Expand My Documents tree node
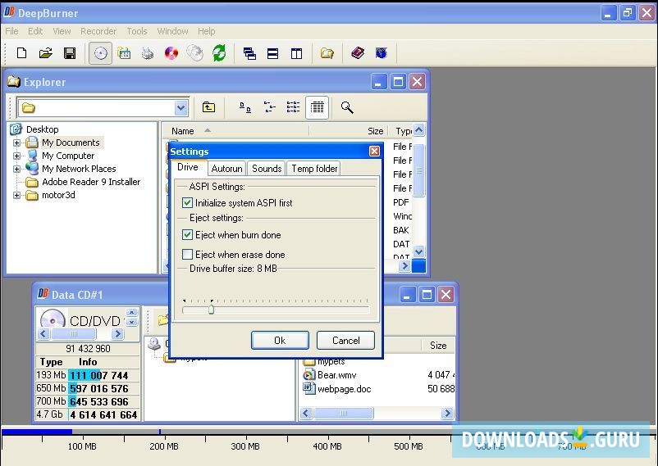This screenshot has width=658, height=466. pyautogui.click(x=16, y=143)
